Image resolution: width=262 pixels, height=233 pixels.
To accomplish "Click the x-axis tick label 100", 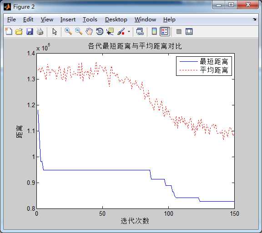I will (x=168, y=213).
